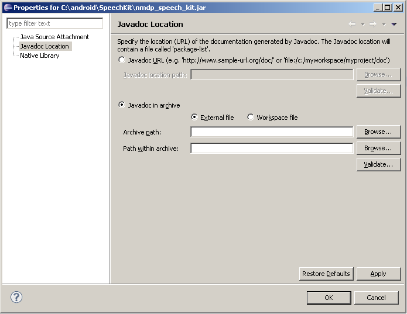Click the Eclipse icon in title bar

pyautogui.click(x=8, y=8)
